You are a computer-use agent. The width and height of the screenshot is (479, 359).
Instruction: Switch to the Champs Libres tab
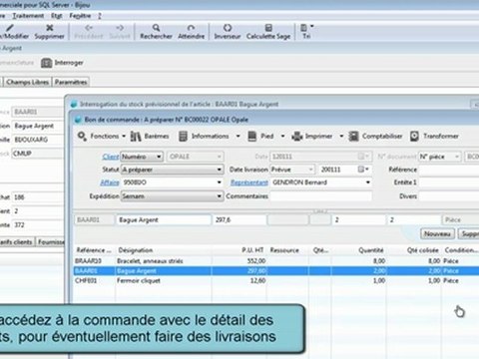[x=28, y=82]
